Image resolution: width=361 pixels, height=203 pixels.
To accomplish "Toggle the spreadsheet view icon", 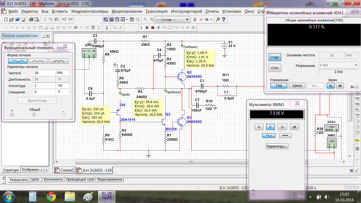I will pos(111,20).
